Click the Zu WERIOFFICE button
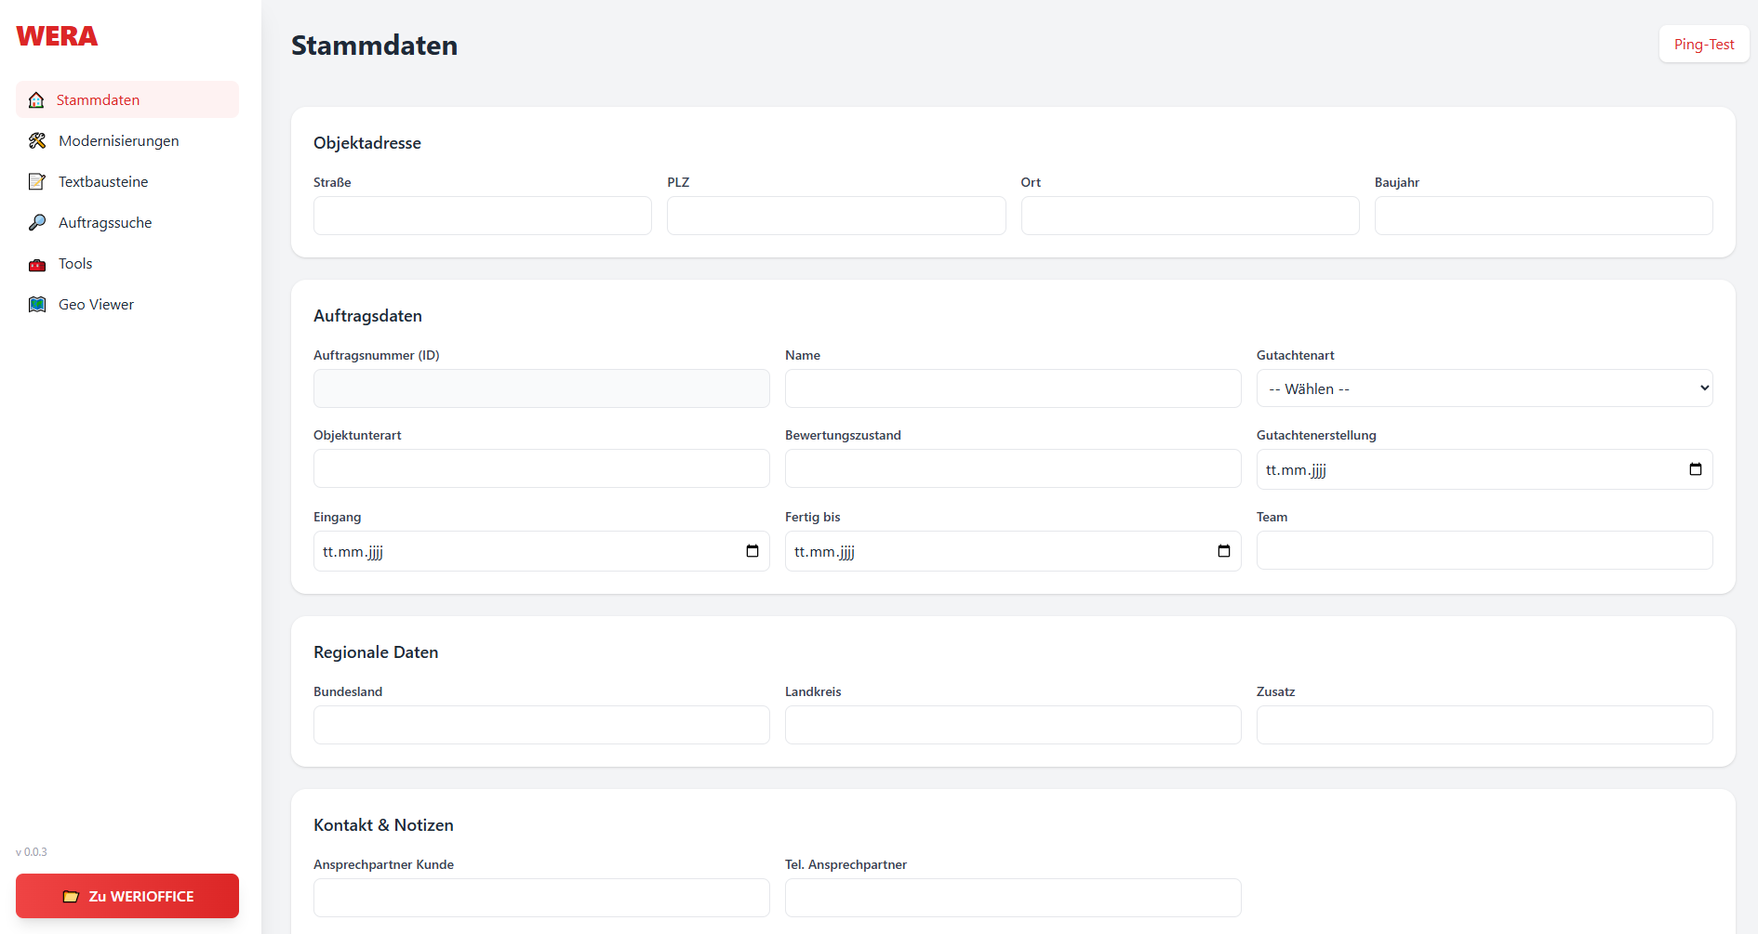1758x934 pixels. (127, 896)
